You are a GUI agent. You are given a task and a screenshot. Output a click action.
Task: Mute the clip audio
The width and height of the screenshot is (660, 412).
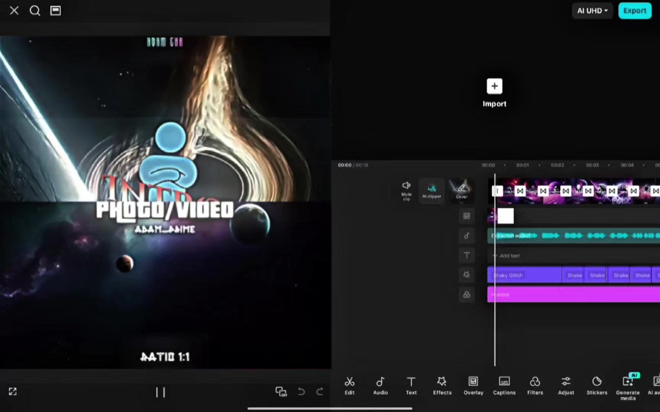[x=406, y=190]
